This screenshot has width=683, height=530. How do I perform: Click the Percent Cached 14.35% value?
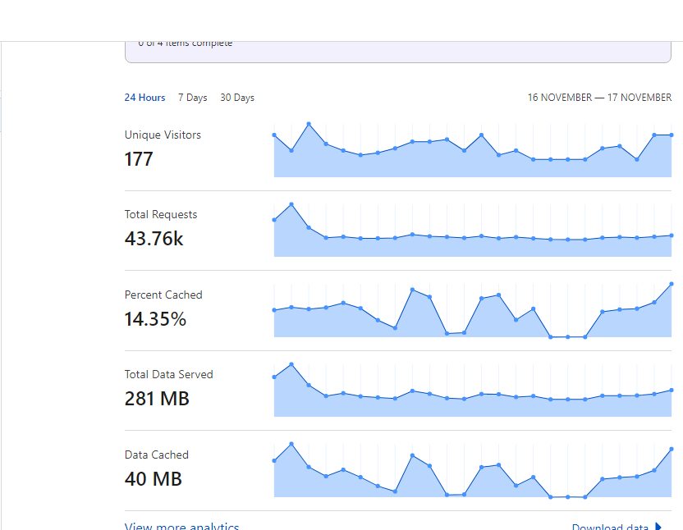tap(155, 319)
